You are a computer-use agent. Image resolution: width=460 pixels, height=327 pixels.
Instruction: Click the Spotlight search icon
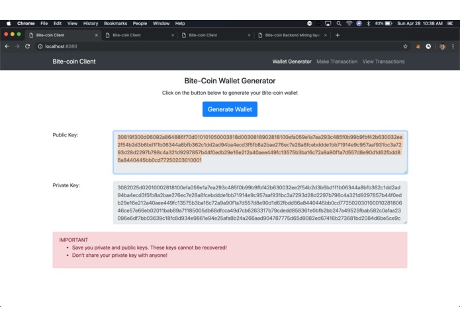[339, 23]
